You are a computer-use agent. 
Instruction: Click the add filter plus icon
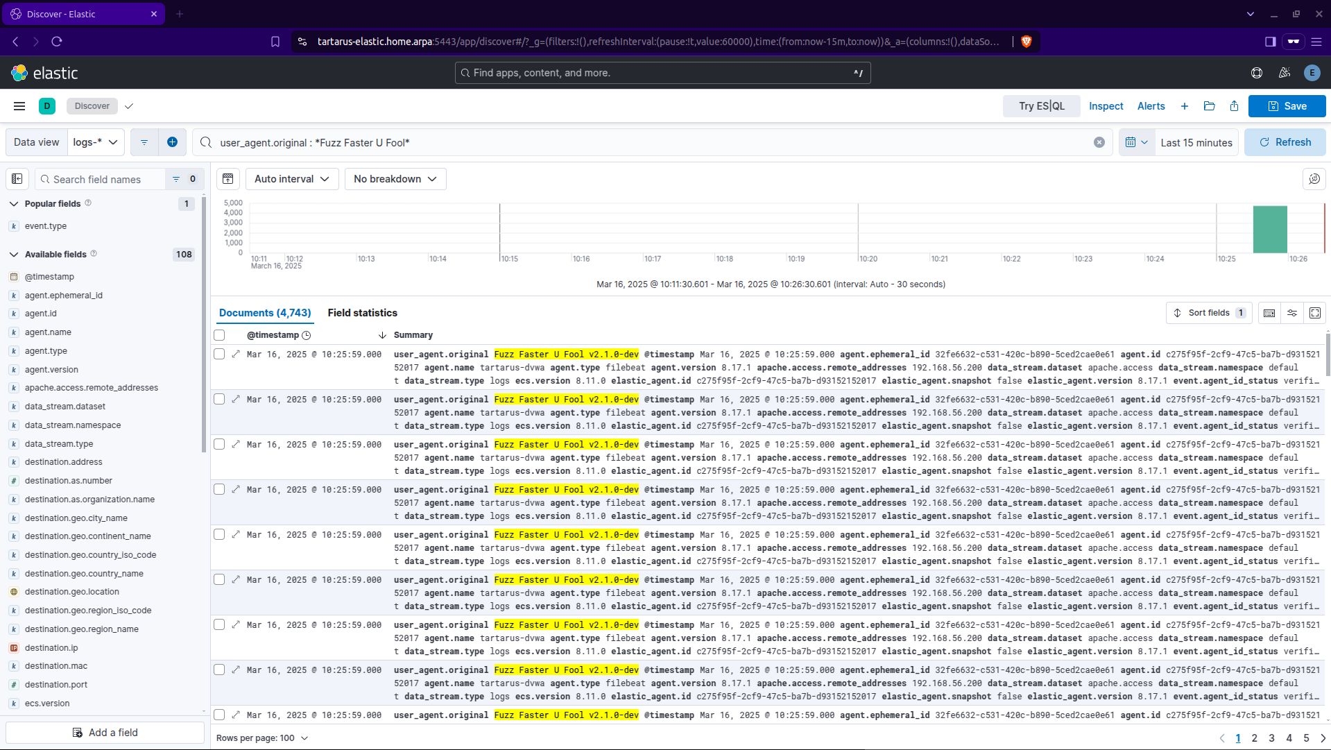[172, 142]
